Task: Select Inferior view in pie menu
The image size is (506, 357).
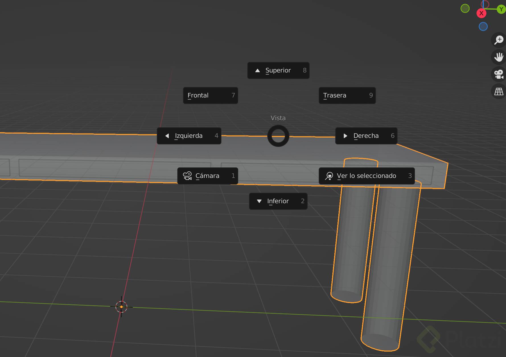Action: point(278,201)
